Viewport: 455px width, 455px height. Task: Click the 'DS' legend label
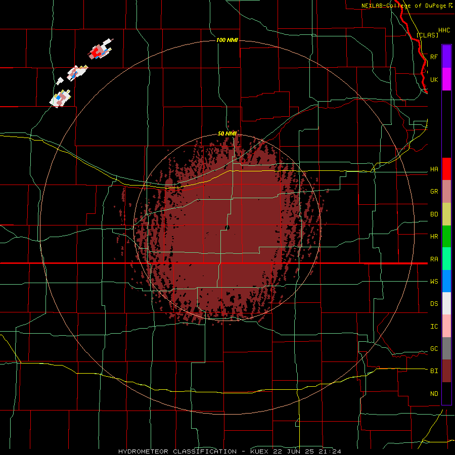434,304
